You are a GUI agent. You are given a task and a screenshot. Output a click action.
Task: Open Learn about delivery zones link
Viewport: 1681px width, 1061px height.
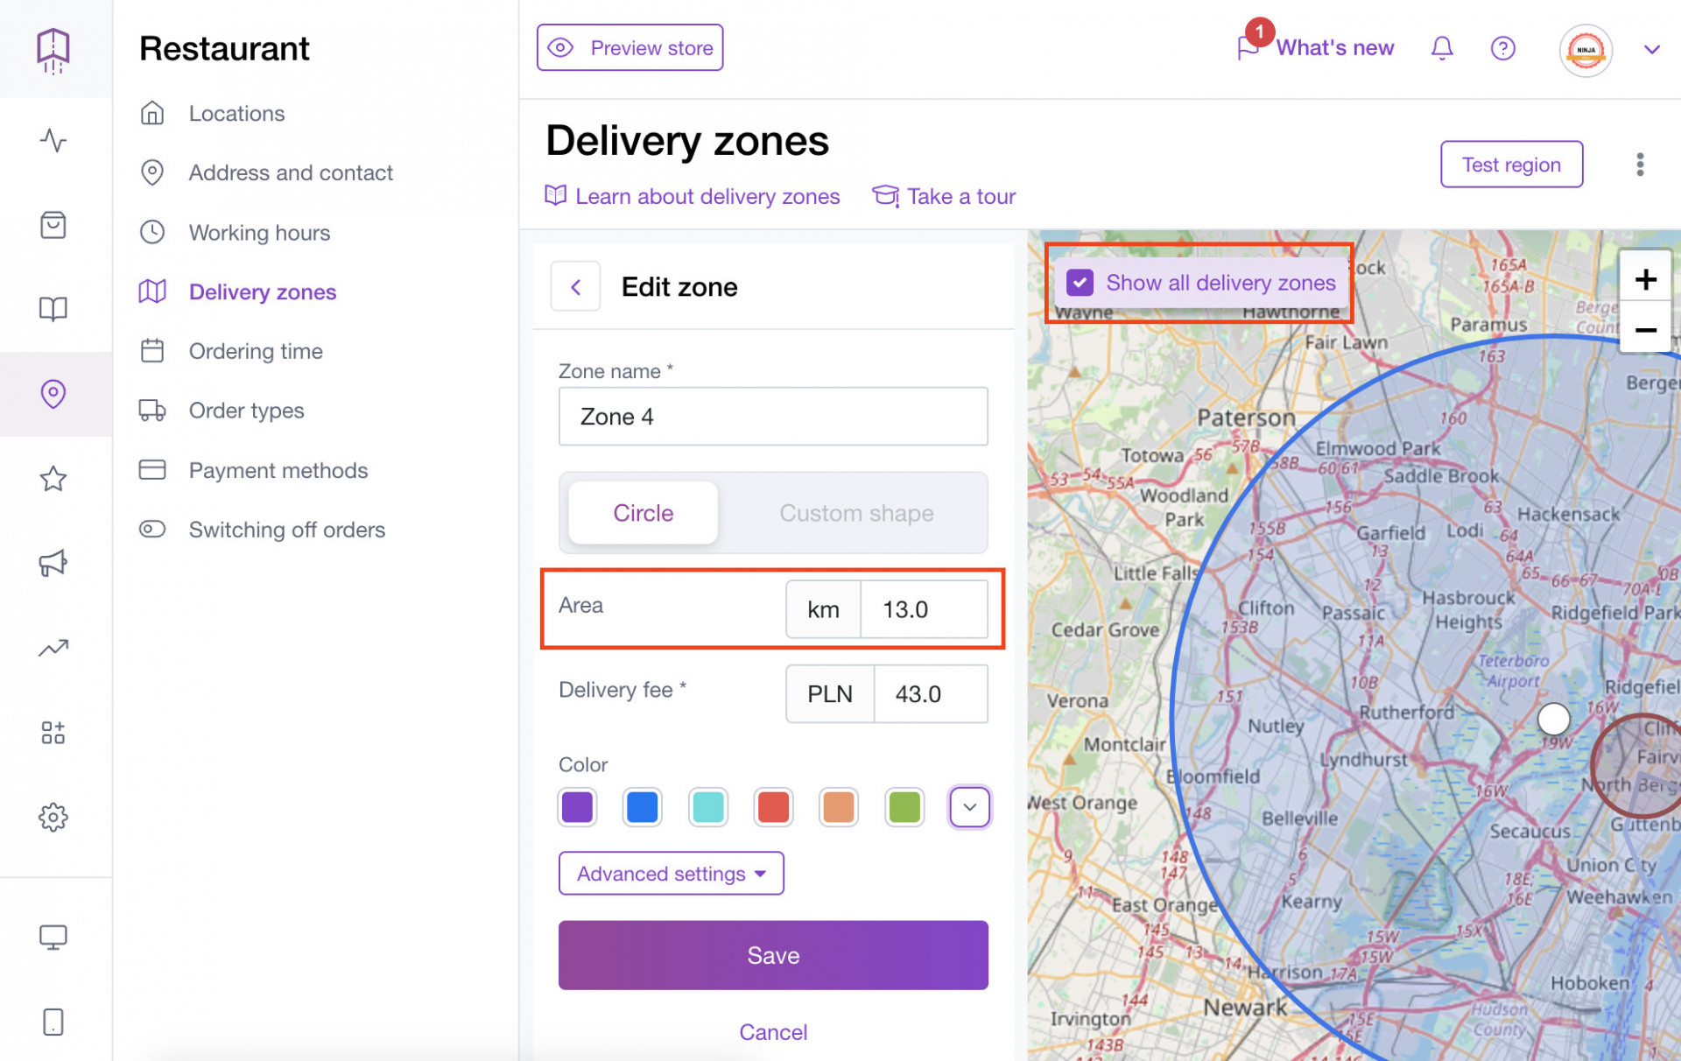(x=707, y=196)
